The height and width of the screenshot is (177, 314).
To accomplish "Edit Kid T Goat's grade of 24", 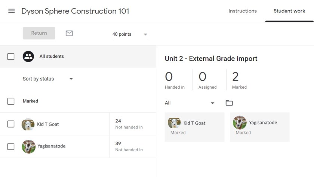I will pos(118,121).
